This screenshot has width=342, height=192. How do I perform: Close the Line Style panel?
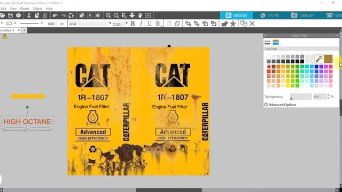[337, 36]
